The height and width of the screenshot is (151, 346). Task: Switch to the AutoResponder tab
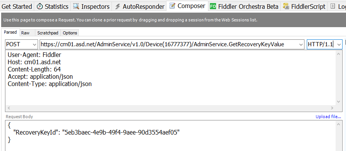[139, 6]
